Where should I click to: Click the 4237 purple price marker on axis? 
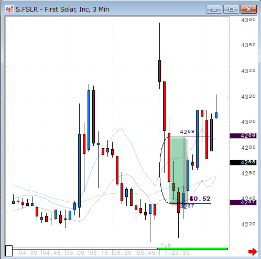click(243, 202)
